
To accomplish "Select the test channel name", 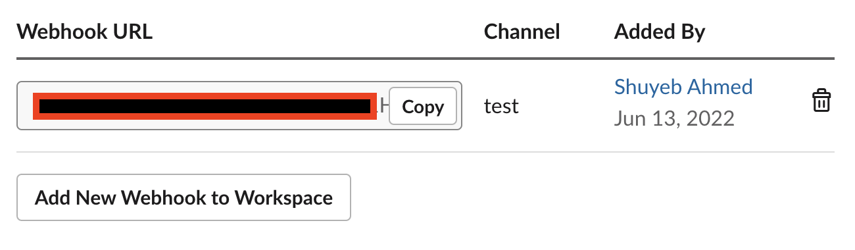I will tap(502, 106).
